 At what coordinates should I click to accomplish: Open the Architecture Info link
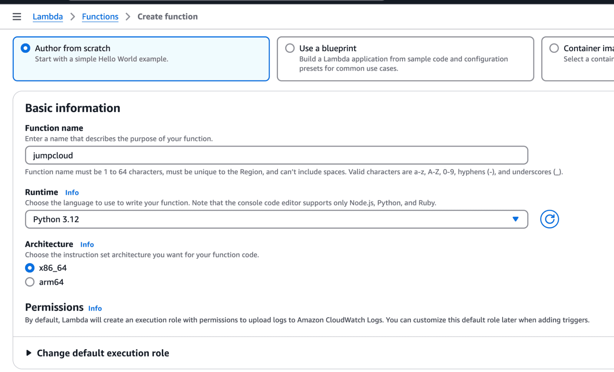click(87, 244)
